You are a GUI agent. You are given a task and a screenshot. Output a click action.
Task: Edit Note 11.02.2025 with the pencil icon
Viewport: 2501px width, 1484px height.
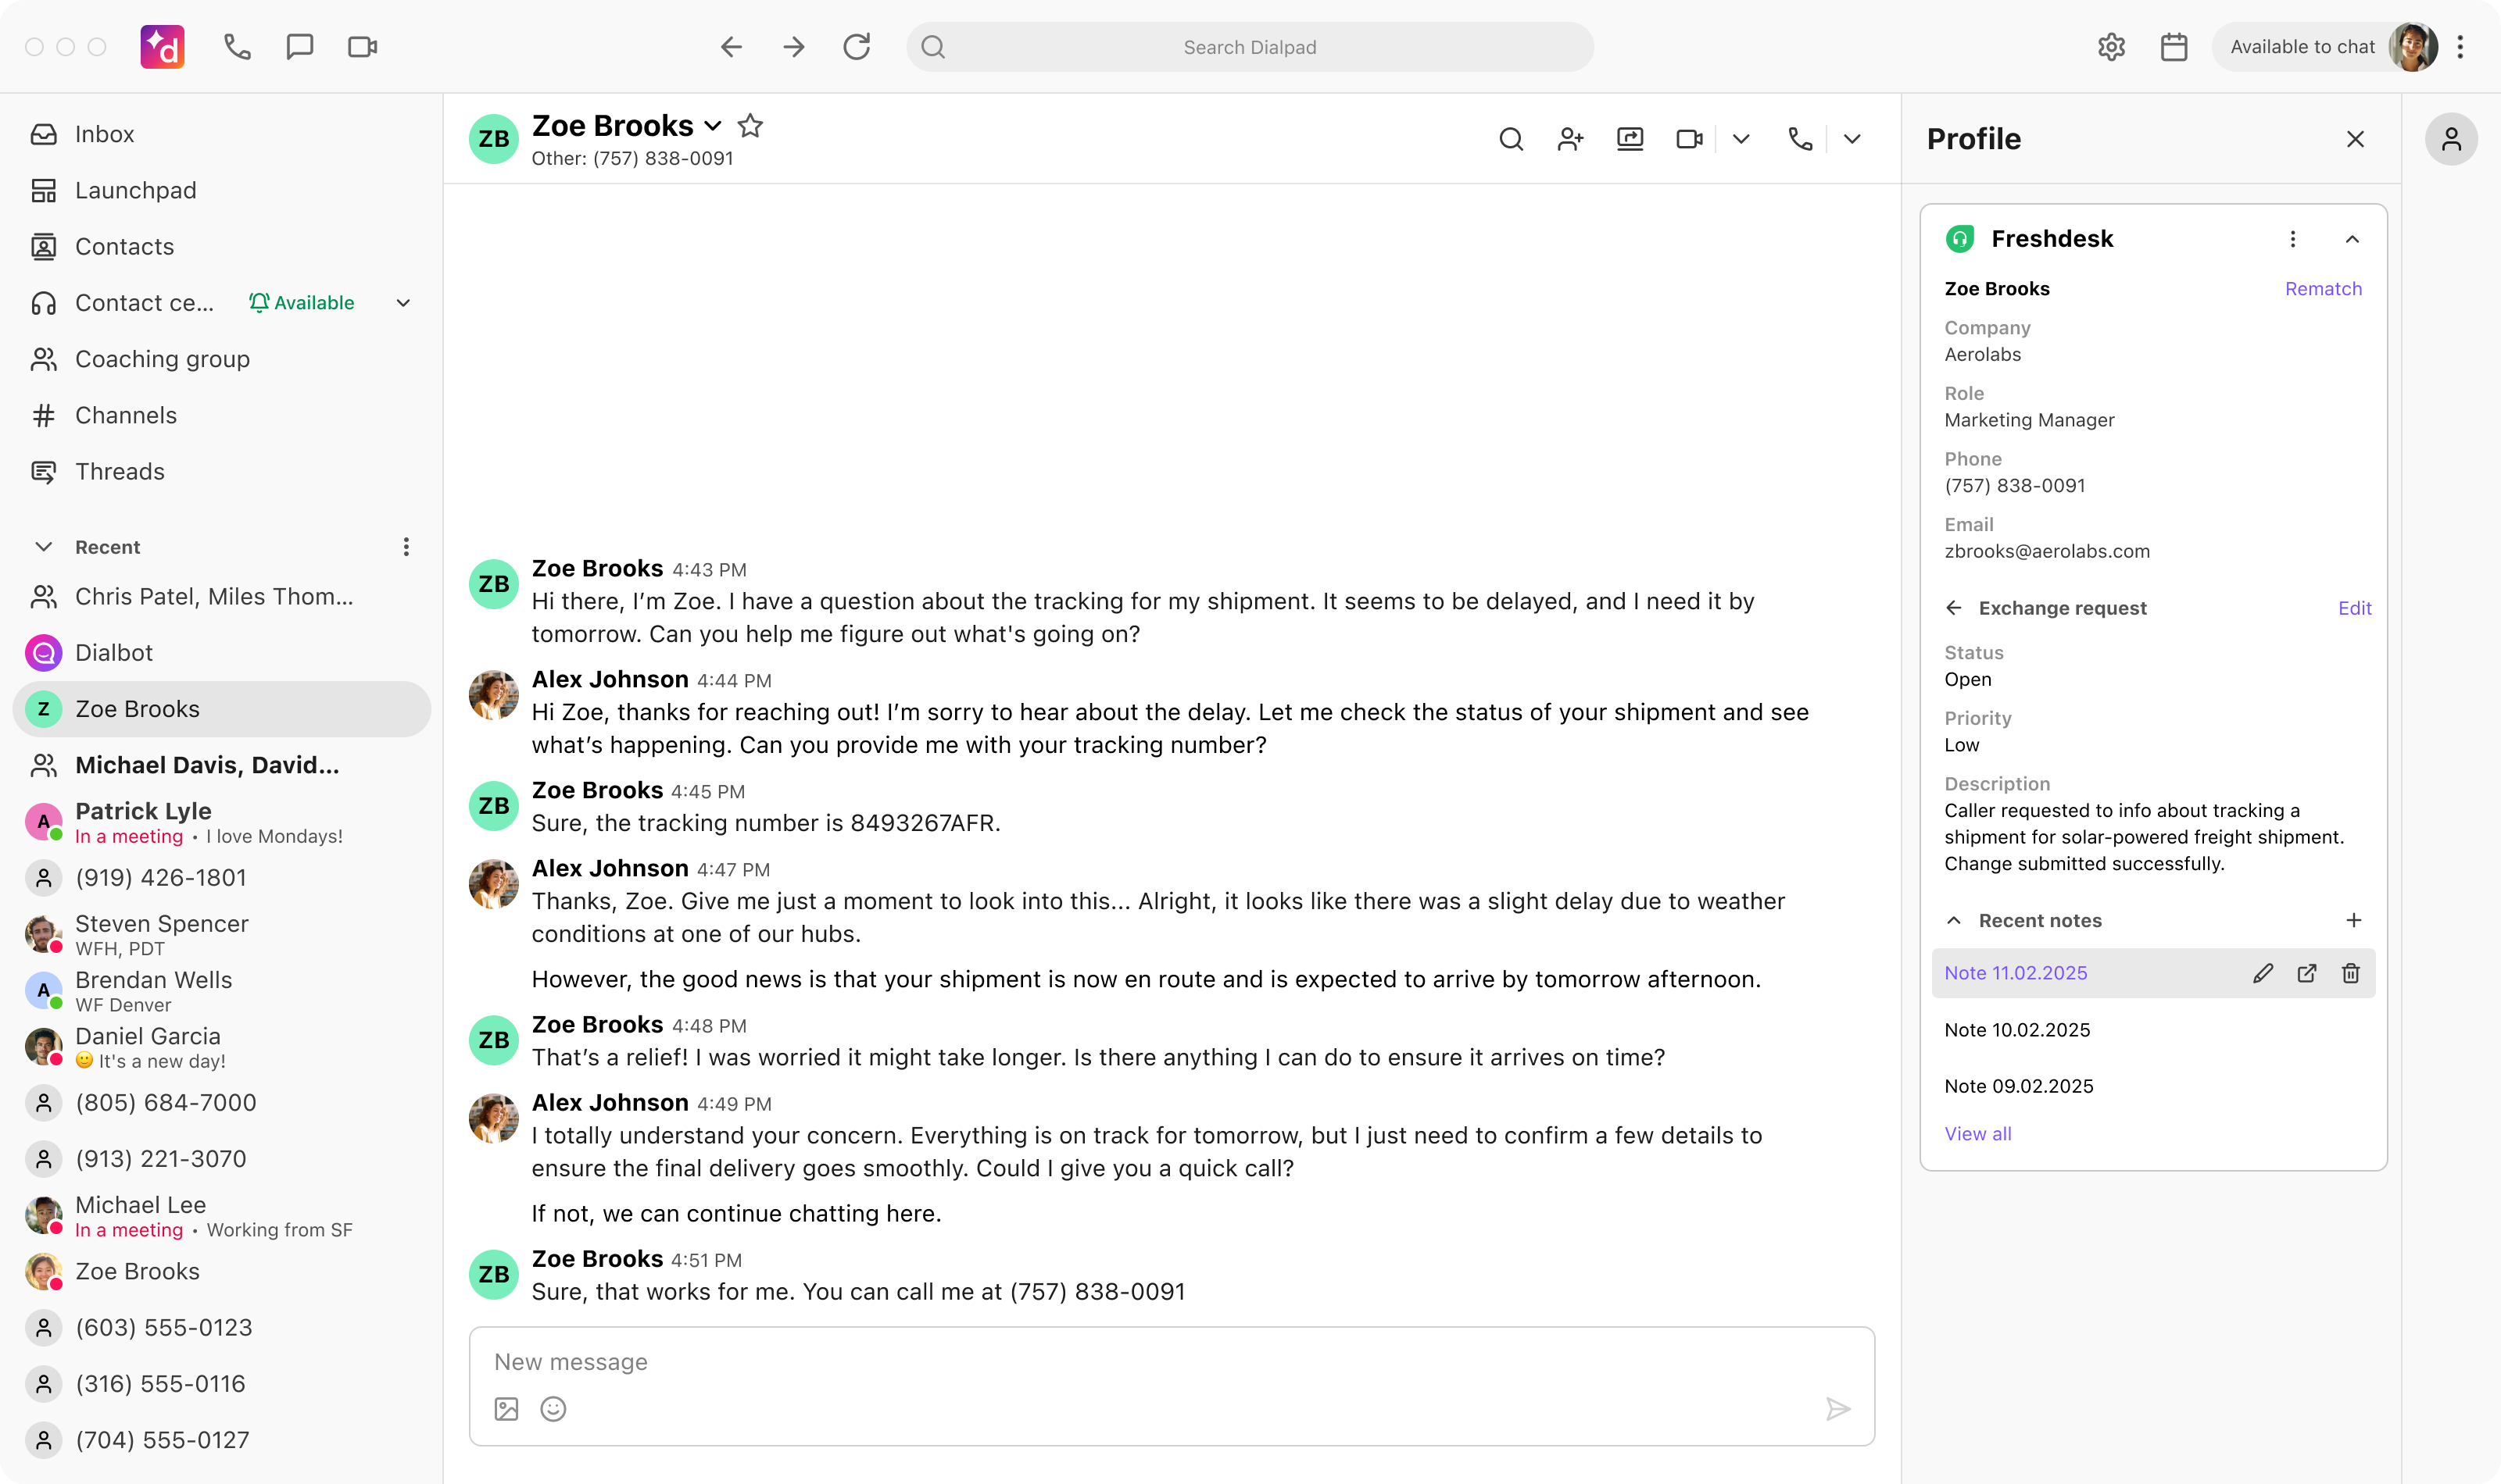point(2264,972)
